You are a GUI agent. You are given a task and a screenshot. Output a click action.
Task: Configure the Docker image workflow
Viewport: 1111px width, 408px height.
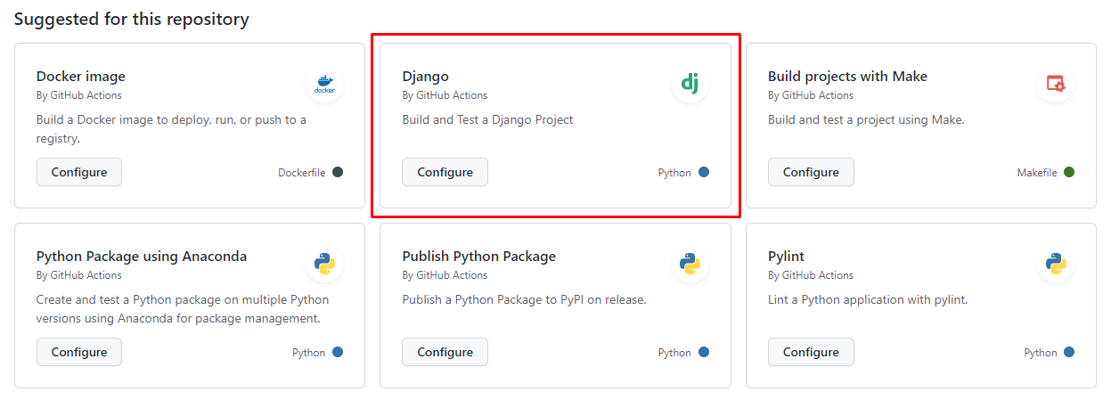(79, 172)
